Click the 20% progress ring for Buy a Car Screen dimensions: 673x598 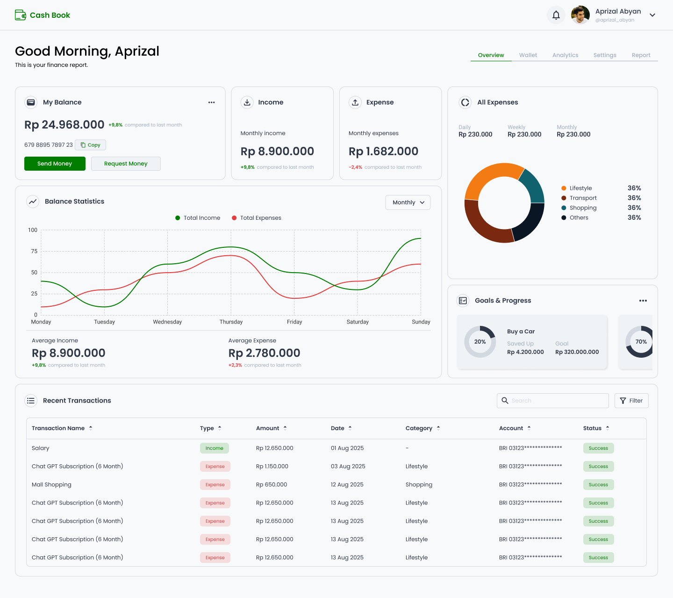[480, 342]
